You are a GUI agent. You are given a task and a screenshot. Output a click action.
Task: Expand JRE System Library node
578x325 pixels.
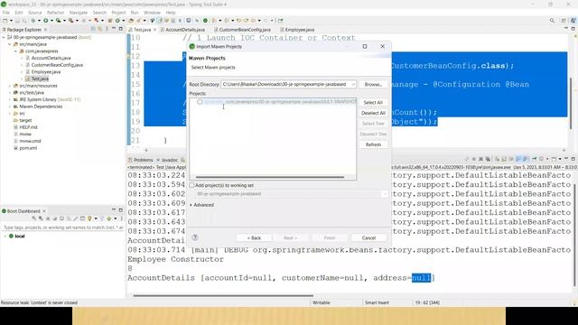pos(10,99)
